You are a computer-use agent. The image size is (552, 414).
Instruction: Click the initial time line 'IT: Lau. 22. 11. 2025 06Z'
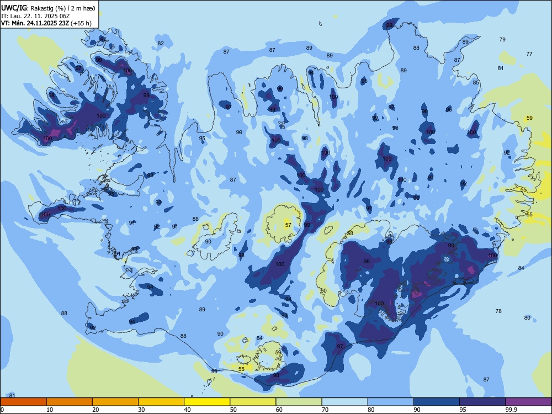pos(35,16)
